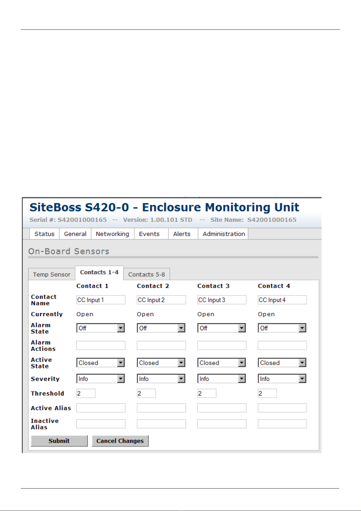Select Contact 4 Active Alias field

click(x=282, y=408)
